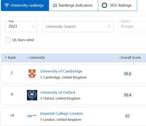Click the location pin beside Oxford, United Kingdom

coord(41,98)
